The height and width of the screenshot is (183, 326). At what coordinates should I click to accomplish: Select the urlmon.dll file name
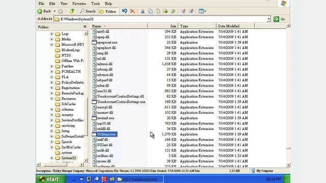pyautogui.click(x=105, y=64)
